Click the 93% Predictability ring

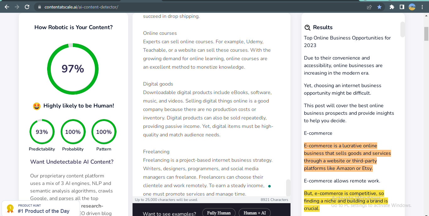coord(42,132)
